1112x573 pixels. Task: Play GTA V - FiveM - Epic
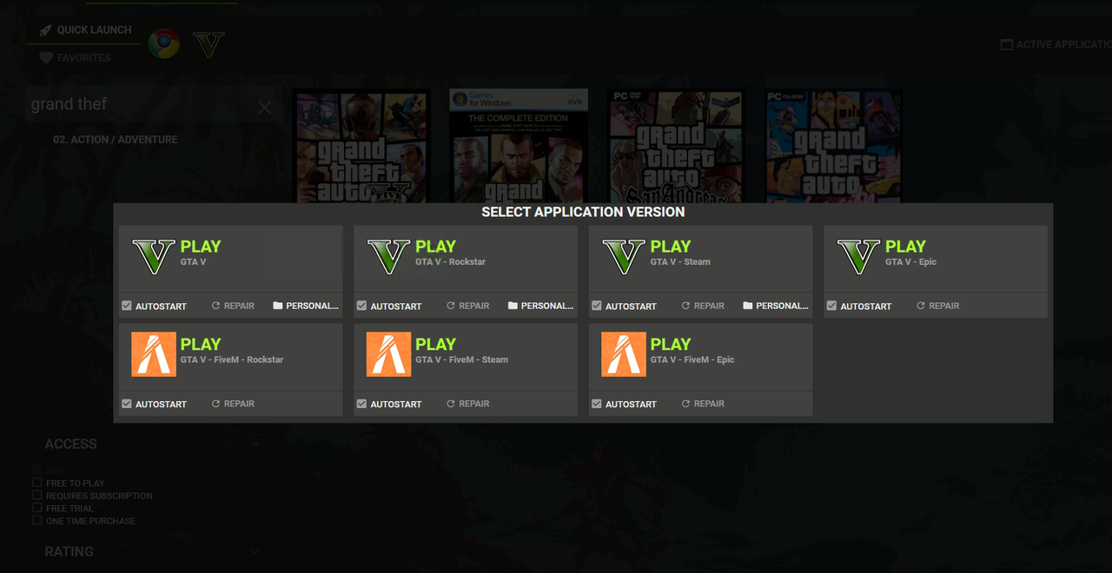pos(671,344)
